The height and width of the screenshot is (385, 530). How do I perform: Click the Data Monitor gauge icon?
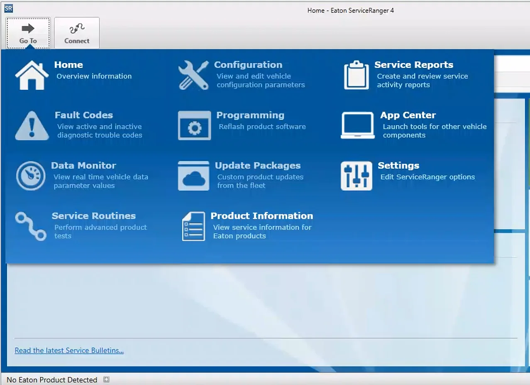pos(30,176)
